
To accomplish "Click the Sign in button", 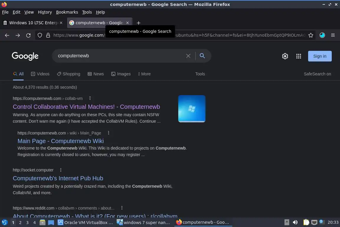I will coord(320,56).
